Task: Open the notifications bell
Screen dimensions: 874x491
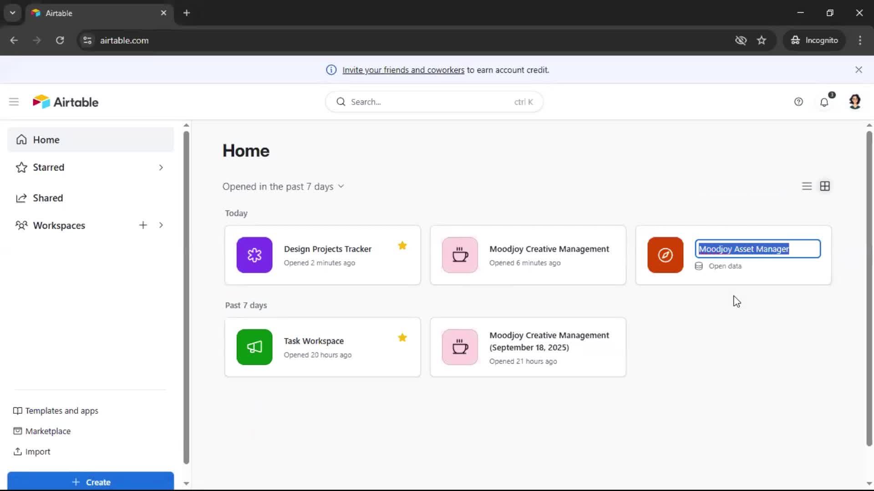Action: [x=824, y=102]
